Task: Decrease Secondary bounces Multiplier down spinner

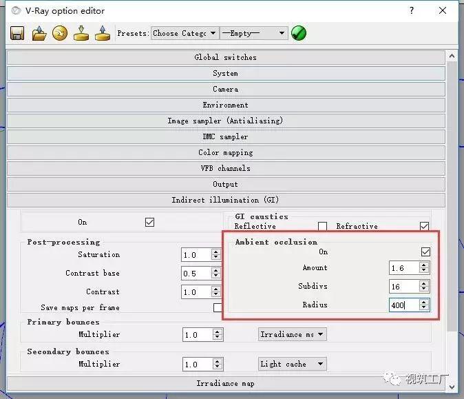Action: (218, 367)
